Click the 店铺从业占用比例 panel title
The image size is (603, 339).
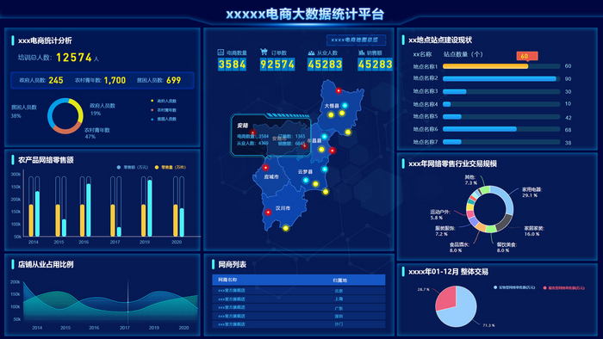(x=46, y=264)
